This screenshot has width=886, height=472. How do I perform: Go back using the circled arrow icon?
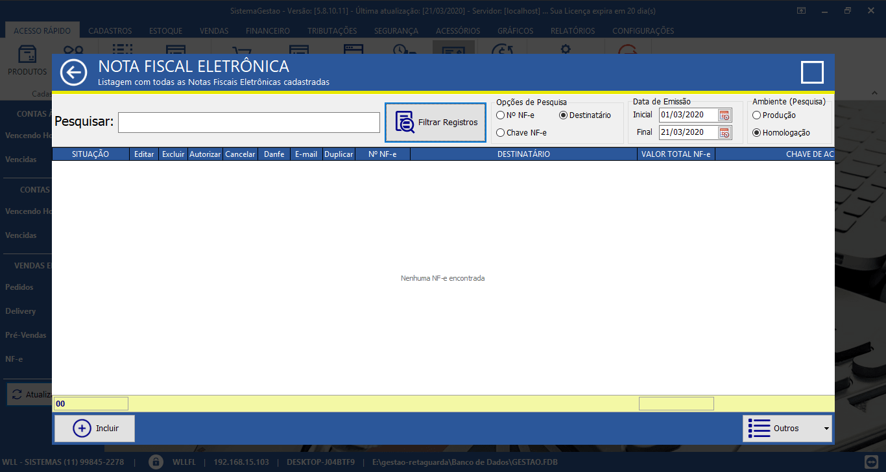click(x=73, y=72)
